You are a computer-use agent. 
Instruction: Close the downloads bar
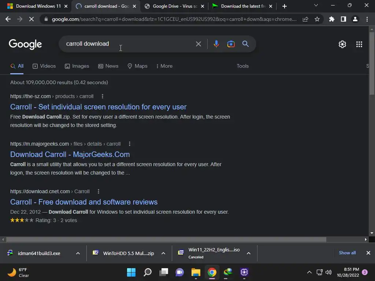tap(368, 253)
